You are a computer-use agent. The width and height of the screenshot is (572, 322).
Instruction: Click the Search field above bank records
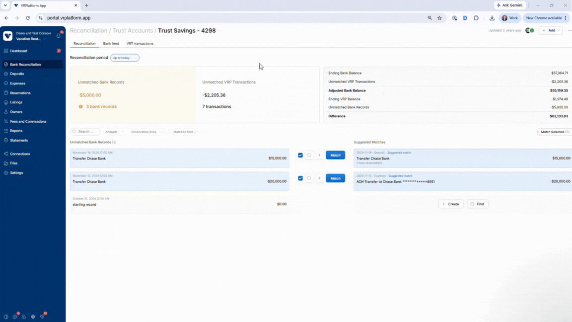pos(85,131)
